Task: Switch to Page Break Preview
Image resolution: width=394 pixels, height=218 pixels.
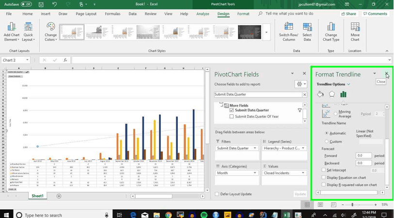Action: tap(333, 205)
